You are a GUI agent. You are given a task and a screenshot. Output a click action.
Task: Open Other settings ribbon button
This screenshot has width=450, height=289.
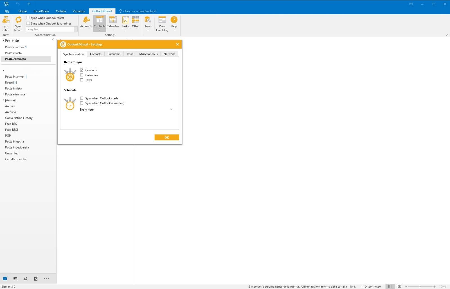pos(136,22)
